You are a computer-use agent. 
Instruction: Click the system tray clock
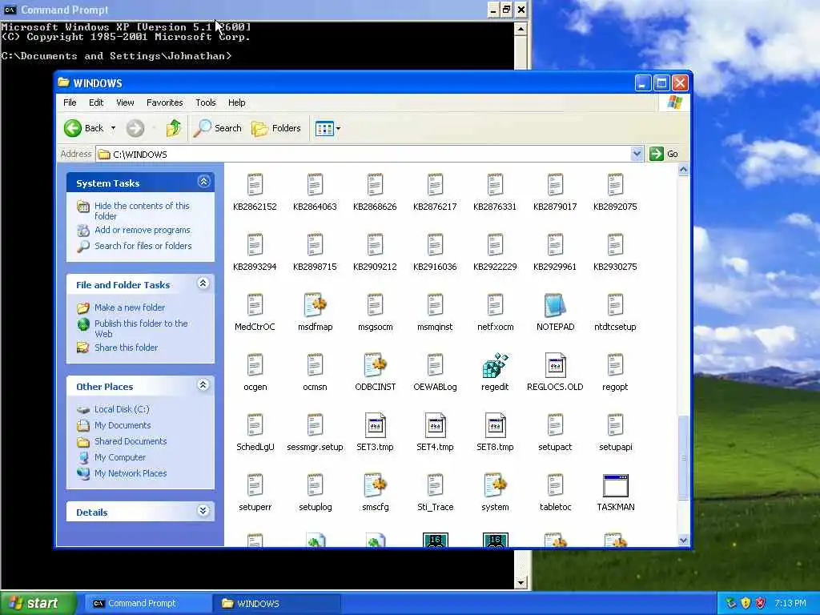click(790, 603)
